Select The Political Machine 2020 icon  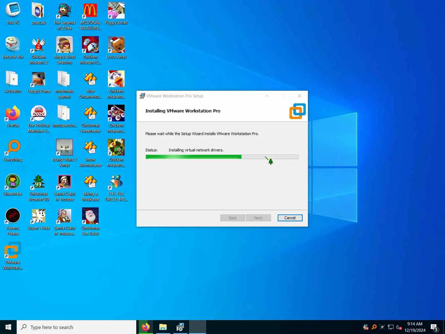[38, 119]
